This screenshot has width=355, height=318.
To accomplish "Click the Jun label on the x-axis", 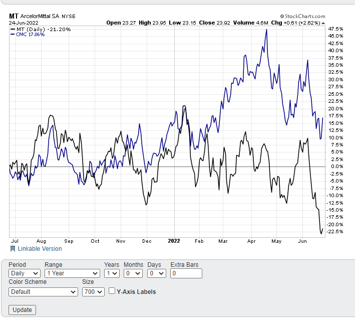I will (302, 241).
